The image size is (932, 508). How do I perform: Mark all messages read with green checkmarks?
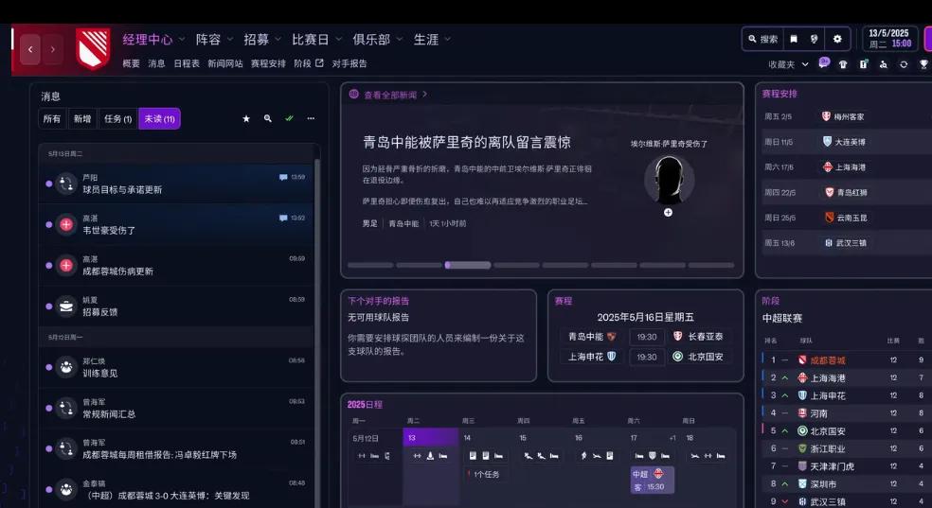click(290, 118)
